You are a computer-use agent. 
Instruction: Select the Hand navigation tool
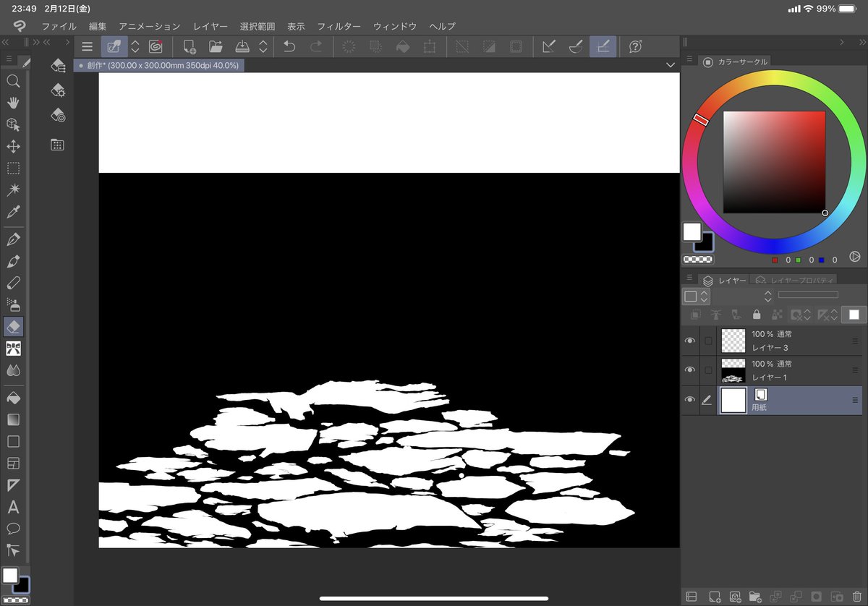13,103
